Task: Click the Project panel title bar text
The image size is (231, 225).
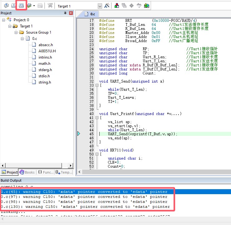Action: point(6,13)
